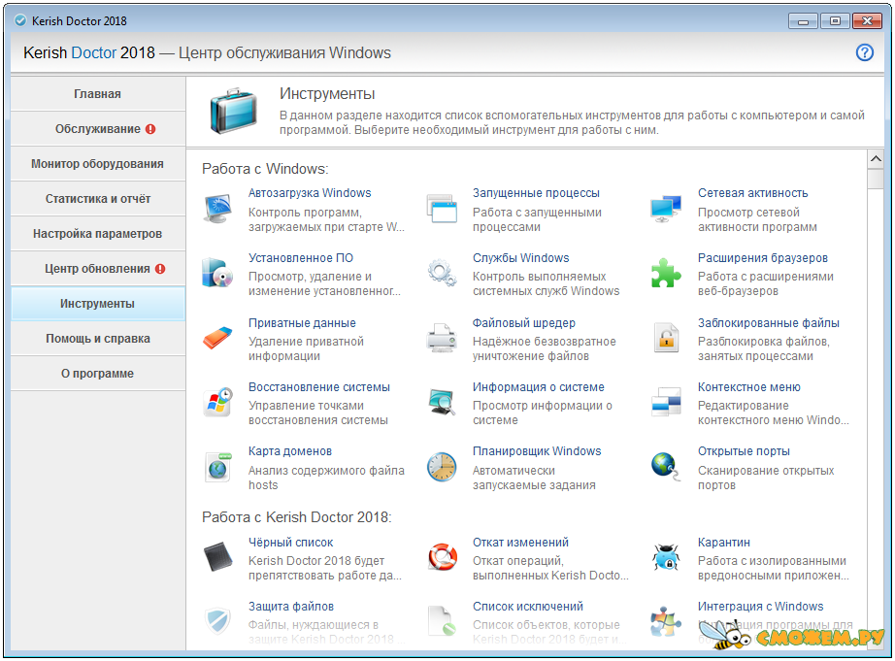Image resolution: width=895 pixels, height=661 pixels.
Task: Open the Карта доменов link
Action: click(x=290, y=451)
